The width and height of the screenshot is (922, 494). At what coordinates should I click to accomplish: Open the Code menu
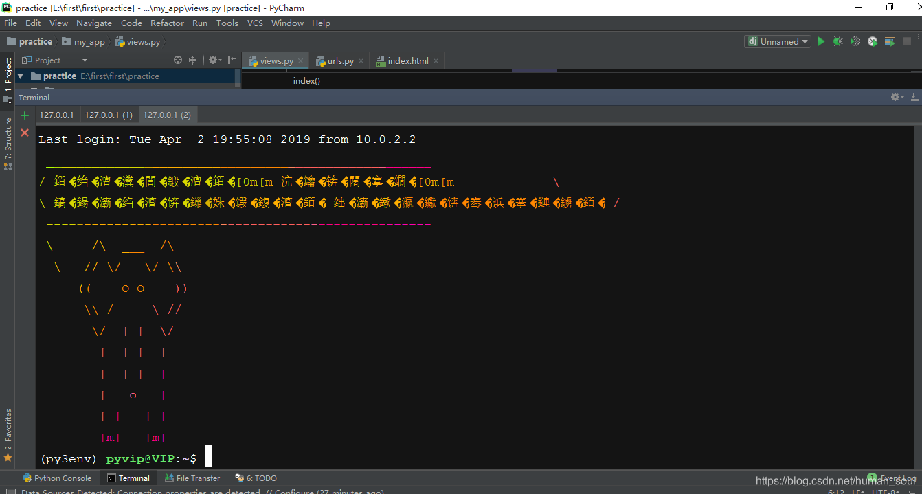pyautogui.click(x=131, y=23)
